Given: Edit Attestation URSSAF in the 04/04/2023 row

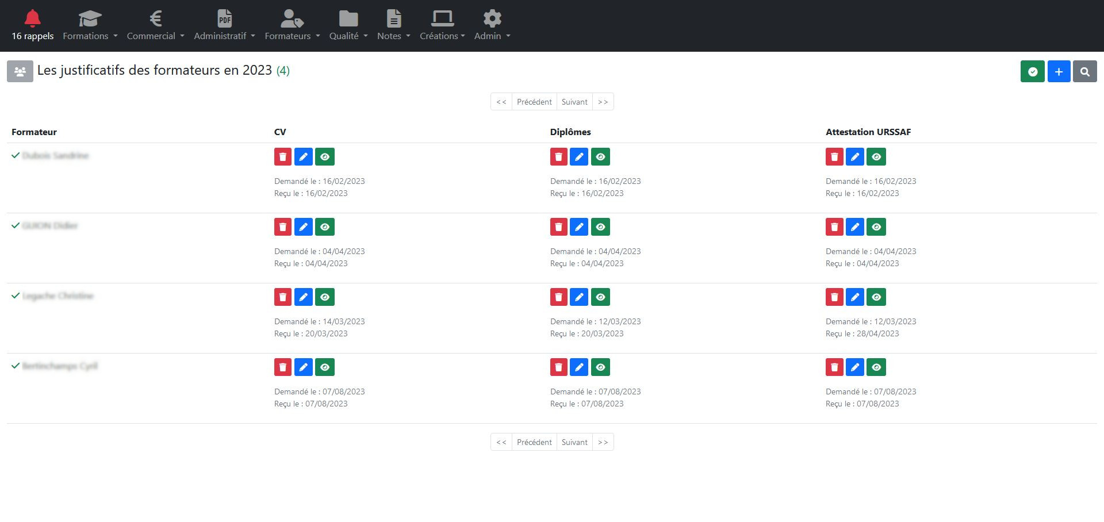Looking at the screenshot, I should coord(855,227).
